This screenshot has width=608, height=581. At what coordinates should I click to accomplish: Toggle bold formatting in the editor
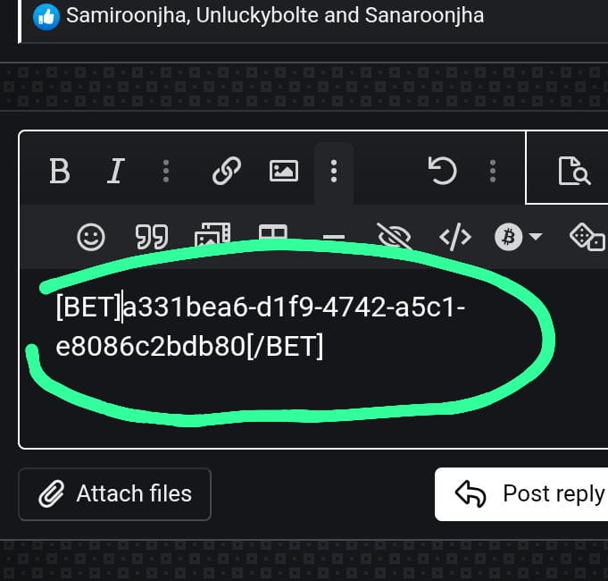pos(60,171)
